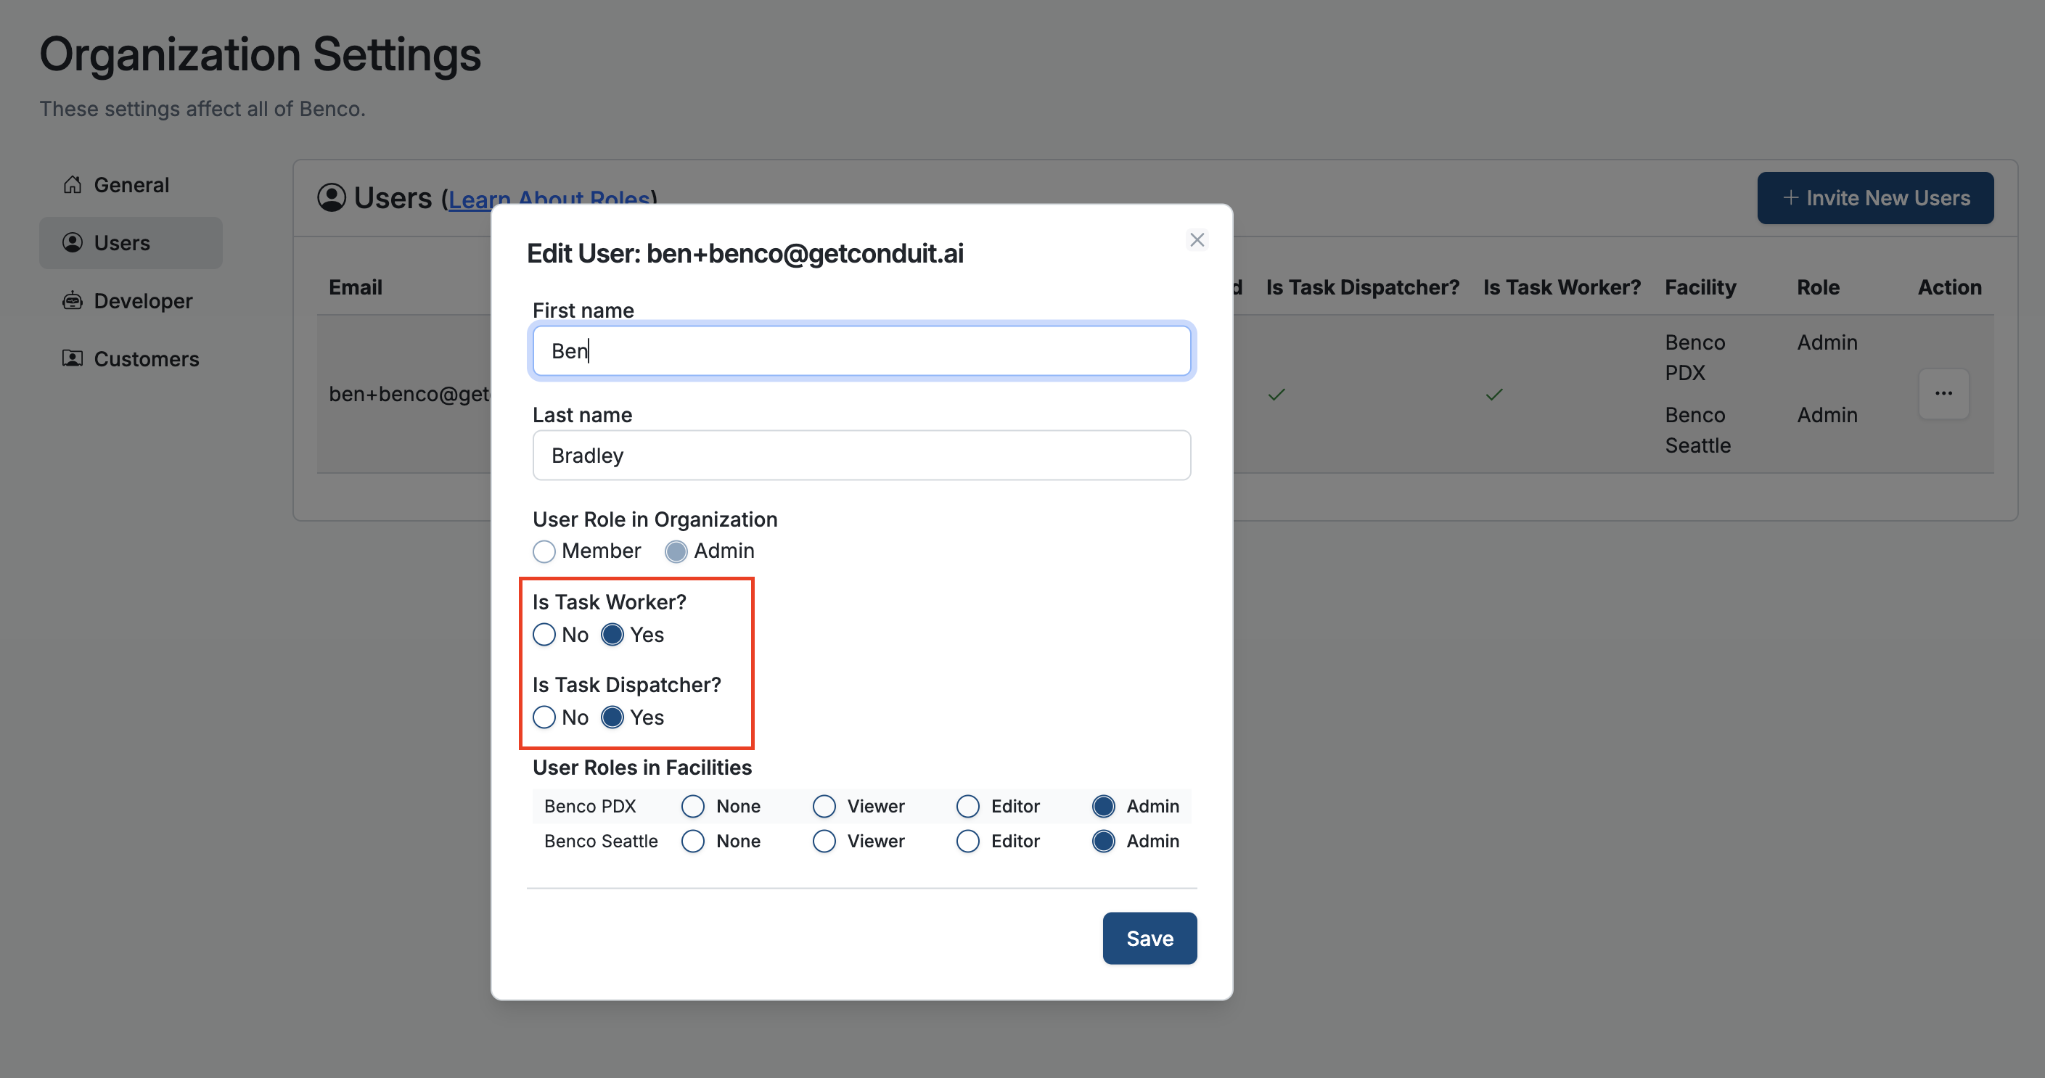Open the row action ellipsis menu
2045x1078 pixels.
(x=1943, y=394)
